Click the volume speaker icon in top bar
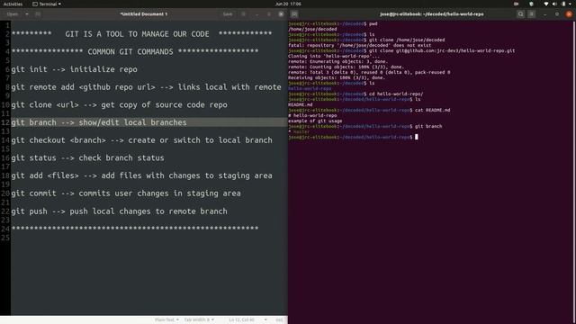This screenshot has width=576, height=324. (x=554, y=4)
